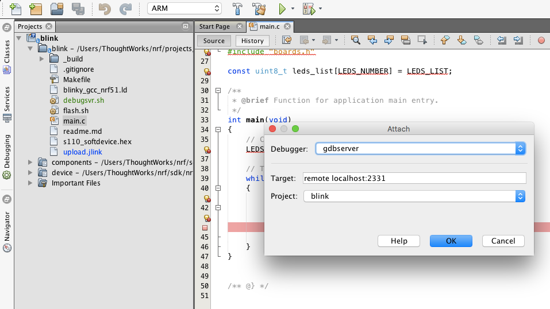
Task: Select .gitignore file
Action: coord(78,69)
